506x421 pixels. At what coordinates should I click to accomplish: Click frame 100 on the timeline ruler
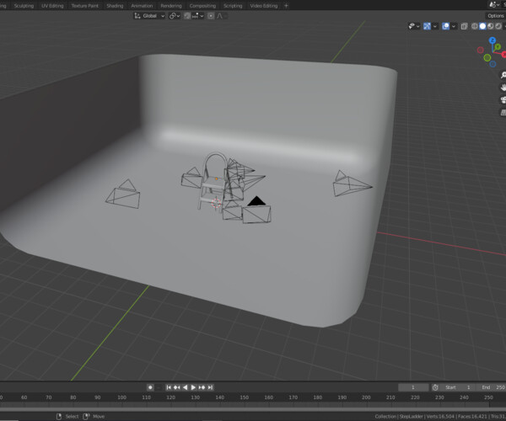(121, 397)
